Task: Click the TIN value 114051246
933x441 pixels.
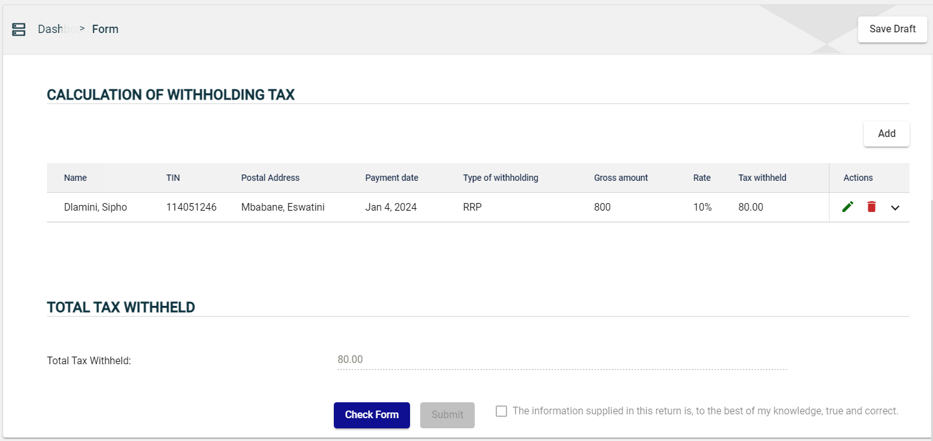Action: click(x=191, y=207)
